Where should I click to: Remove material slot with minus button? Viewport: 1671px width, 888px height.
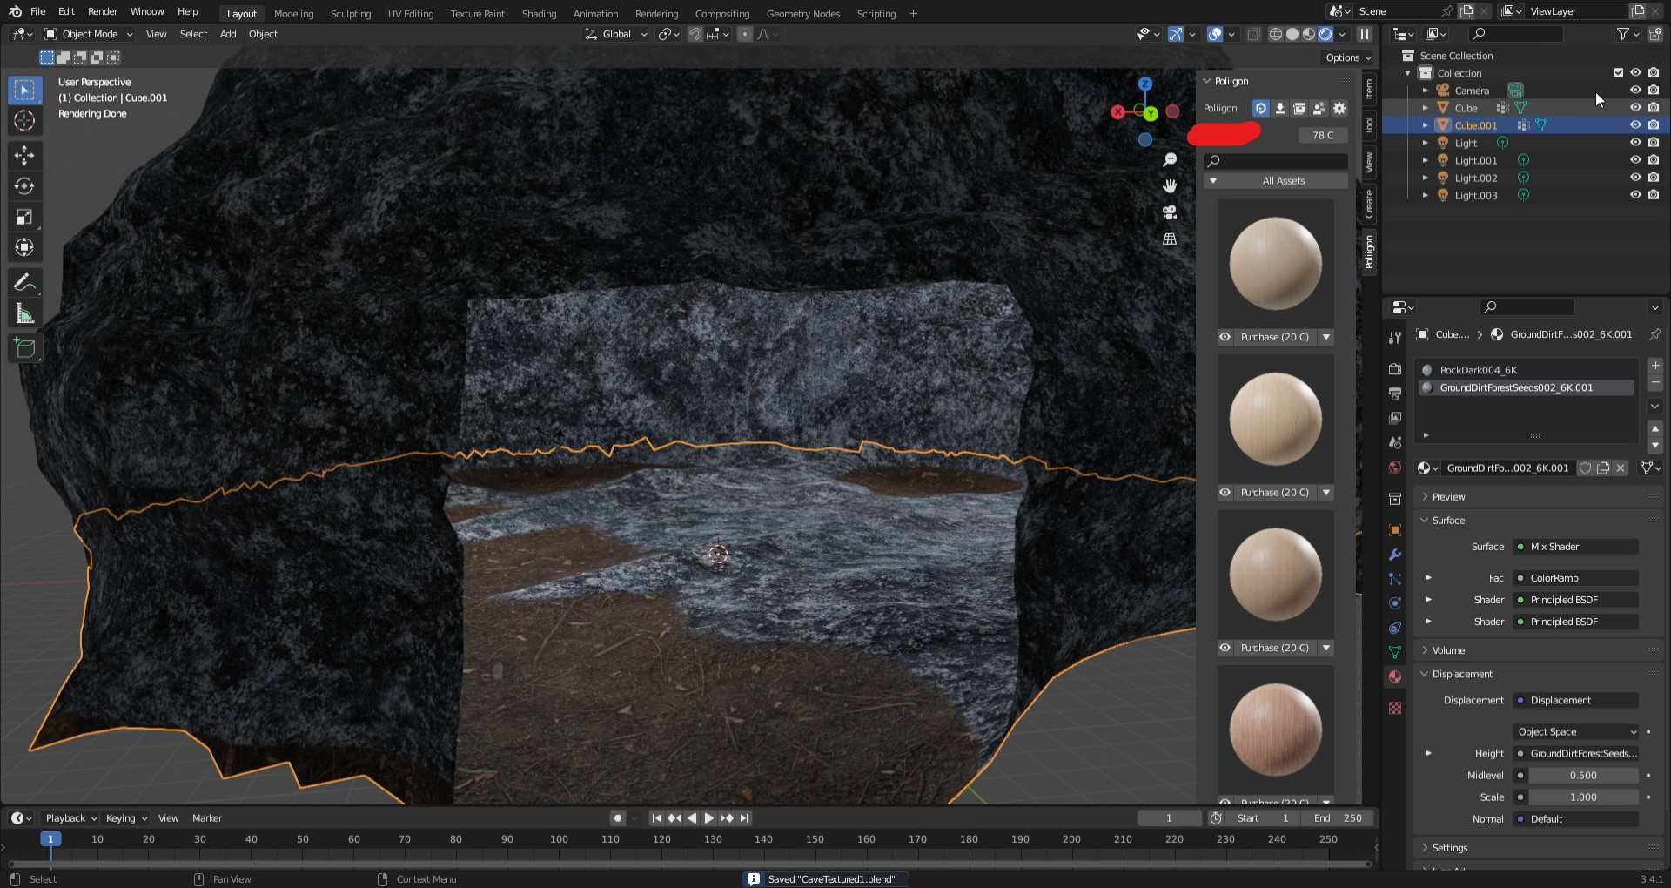tap(1655, 383)
